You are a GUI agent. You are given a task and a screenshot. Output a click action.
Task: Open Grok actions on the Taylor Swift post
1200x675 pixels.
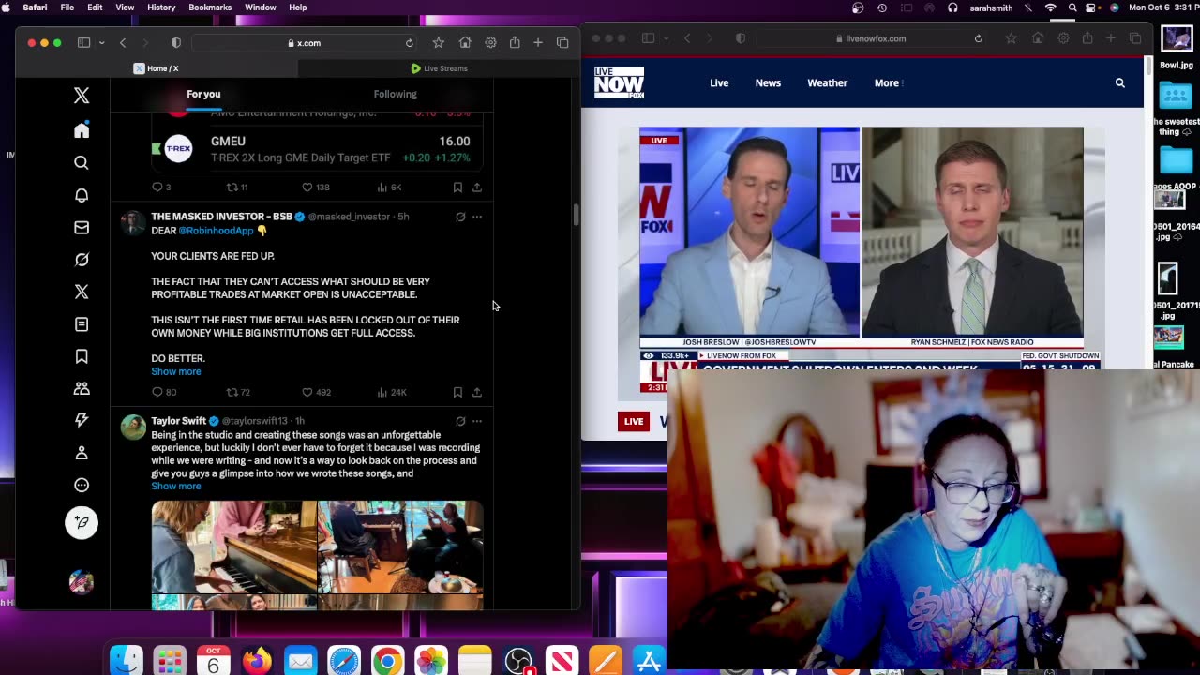click(460, 421)
